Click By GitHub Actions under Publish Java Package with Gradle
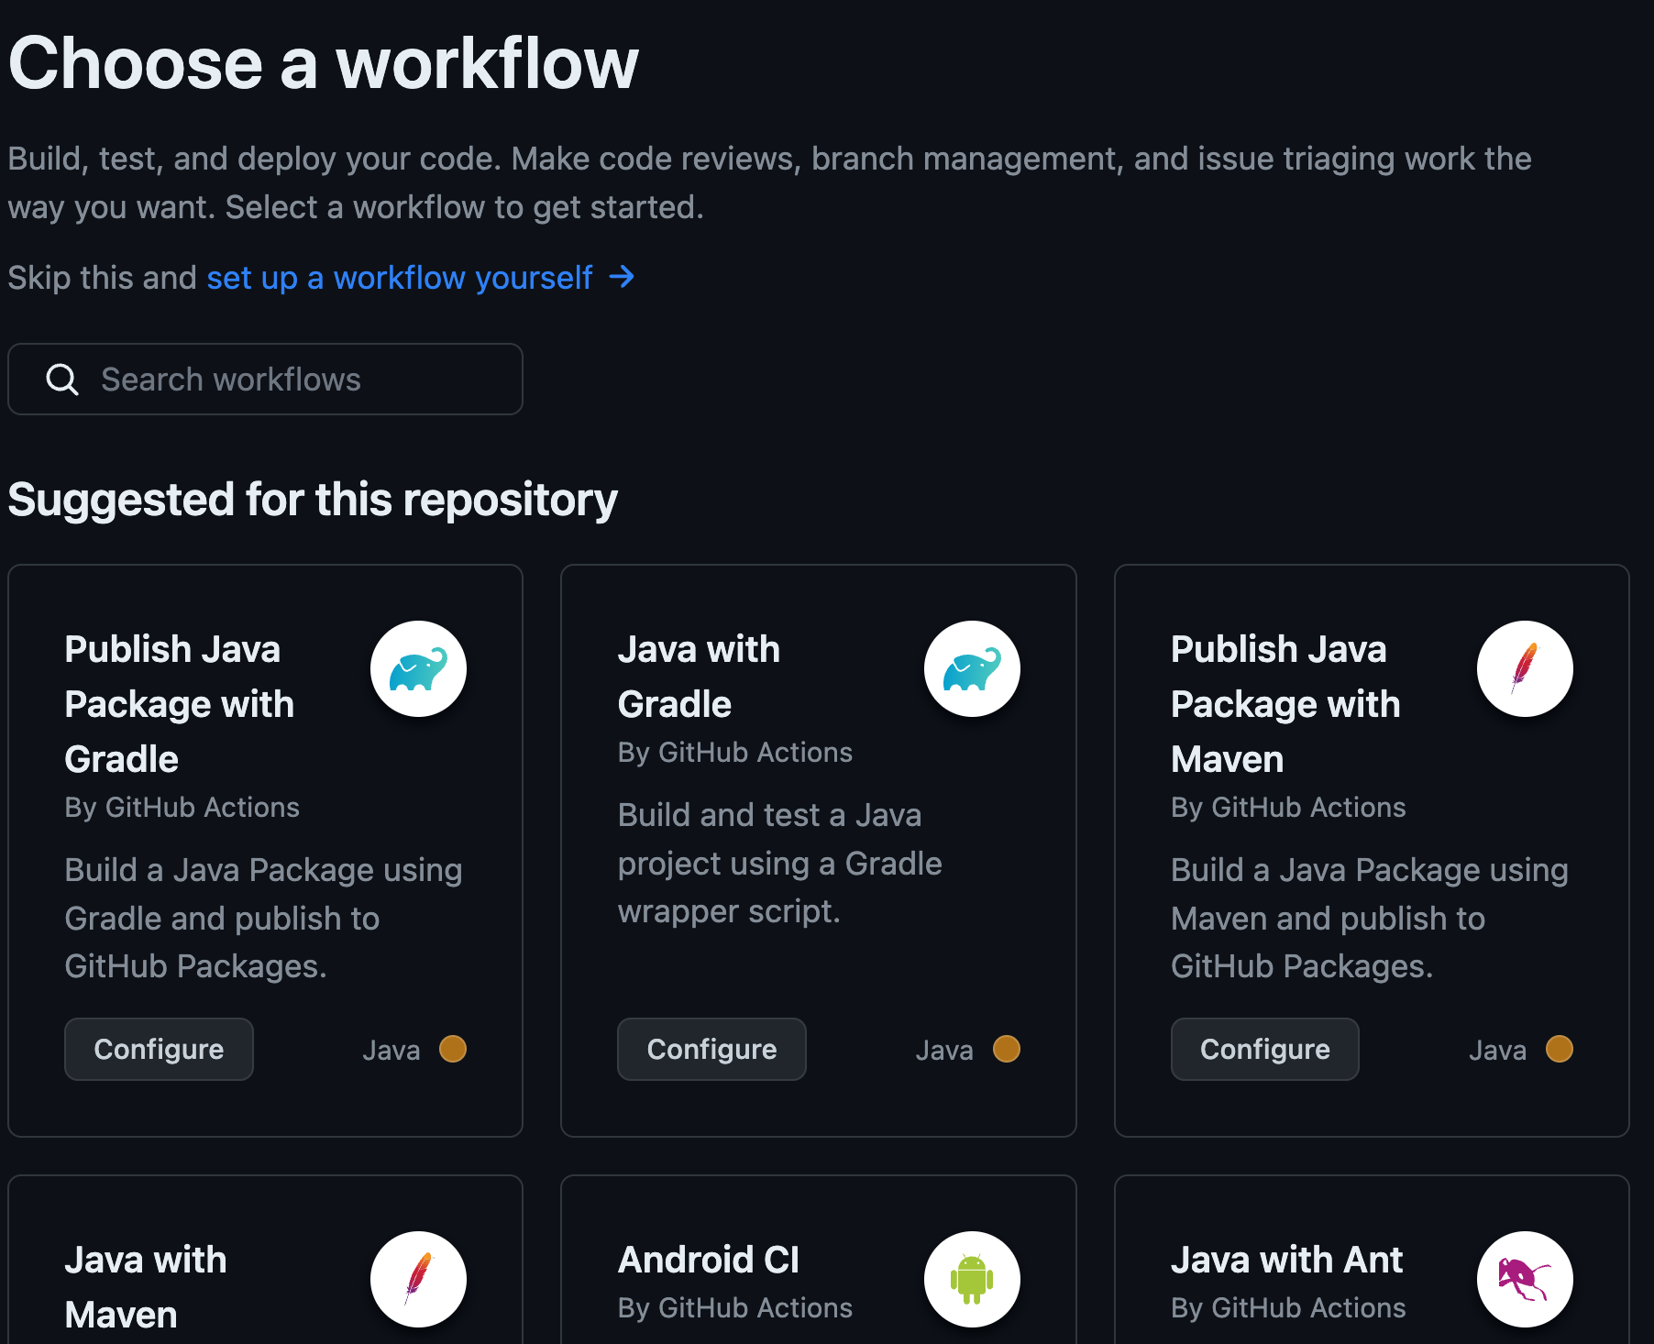 [x=182, y=808]
